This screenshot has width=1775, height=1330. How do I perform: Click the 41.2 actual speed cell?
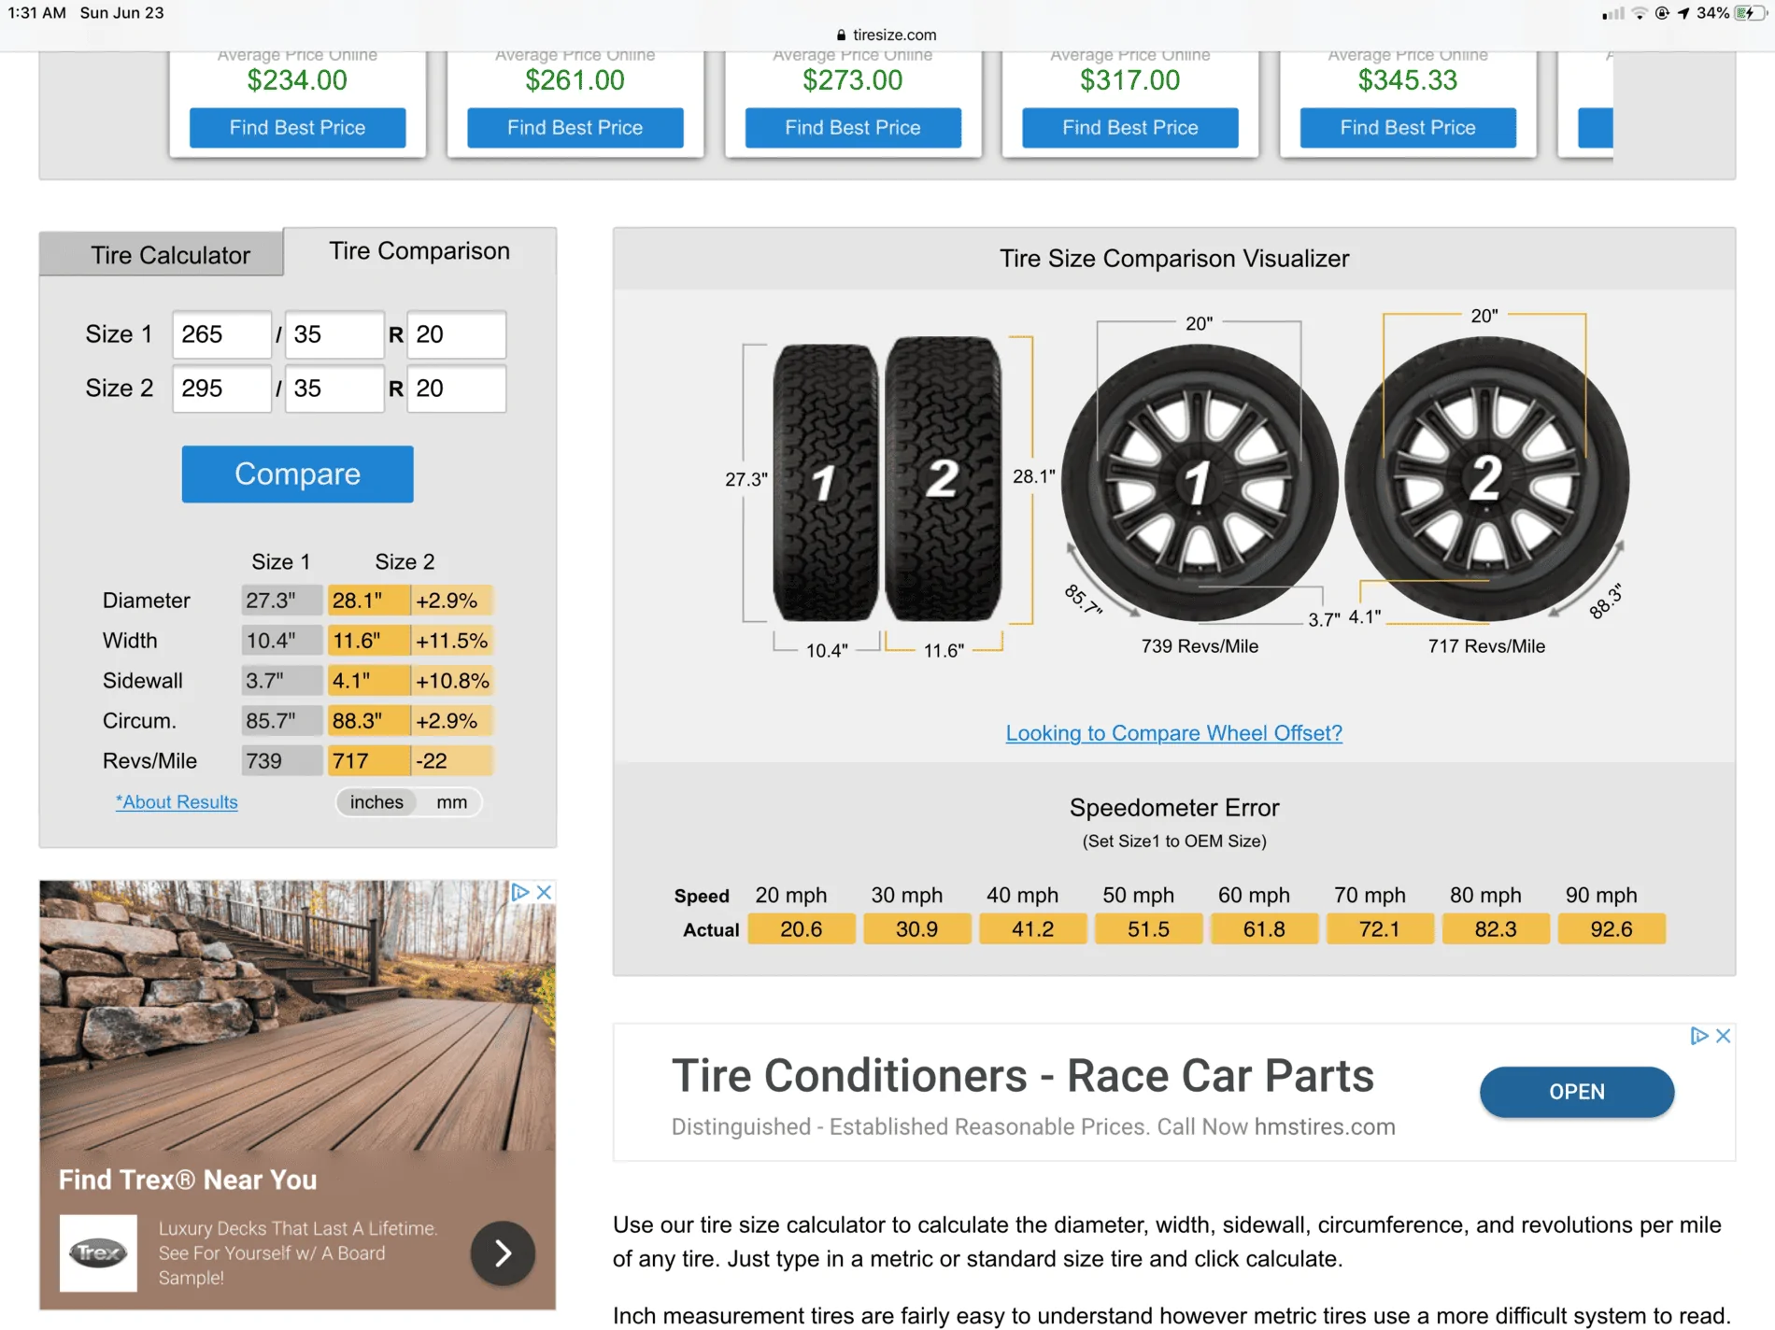(x=1032, y=929)
